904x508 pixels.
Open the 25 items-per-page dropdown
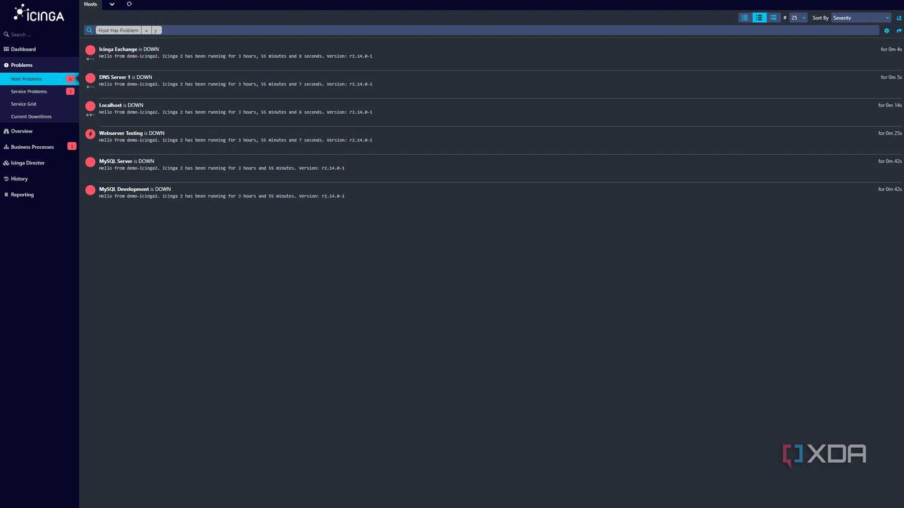798,18
